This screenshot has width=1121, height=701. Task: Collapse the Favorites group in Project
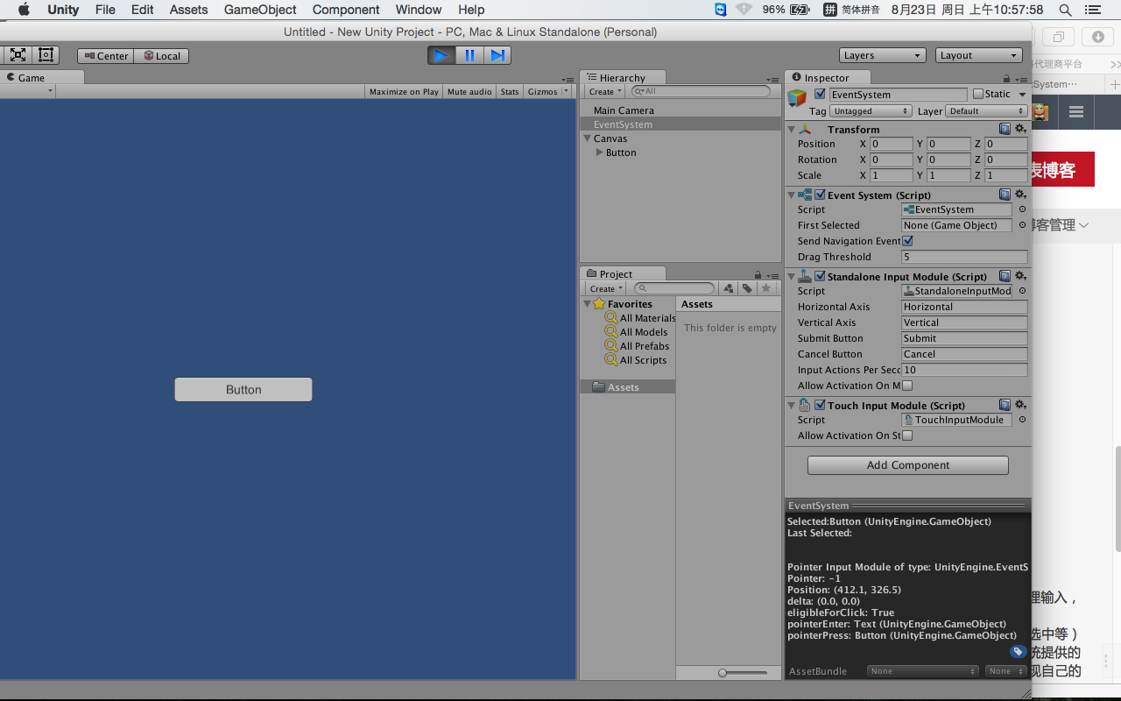[x=587, y=304]
